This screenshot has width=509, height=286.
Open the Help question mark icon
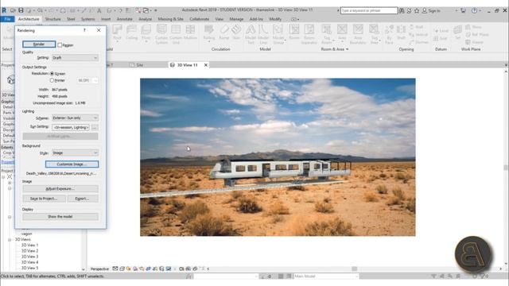(x=474, y=10)
